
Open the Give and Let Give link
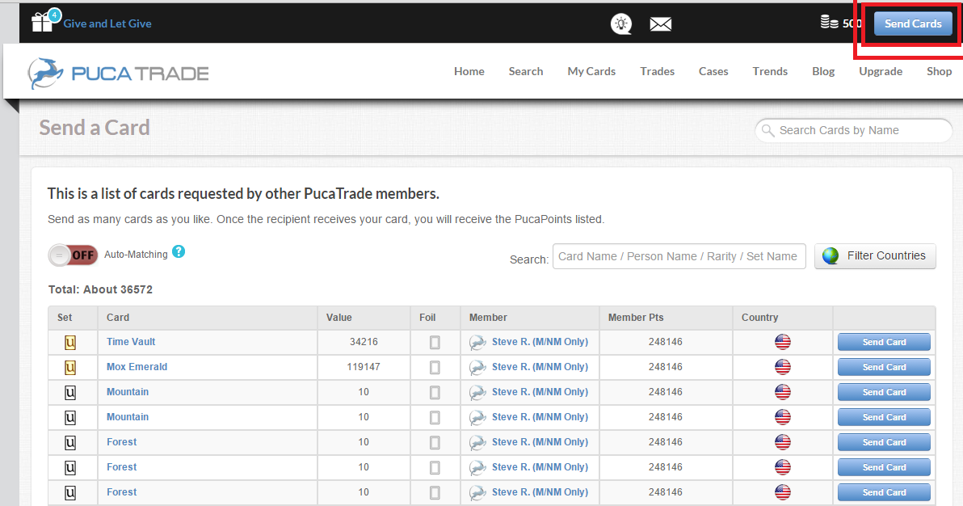[x=107, y=23]
